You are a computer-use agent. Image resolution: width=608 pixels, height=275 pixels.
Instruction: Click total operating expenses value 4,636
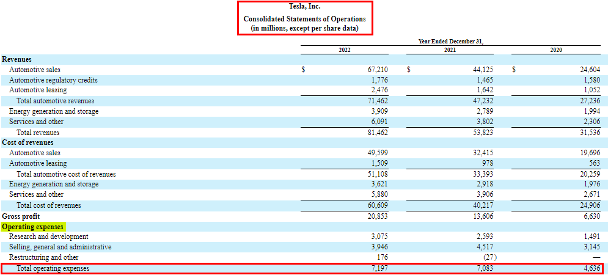coord(592,268)
